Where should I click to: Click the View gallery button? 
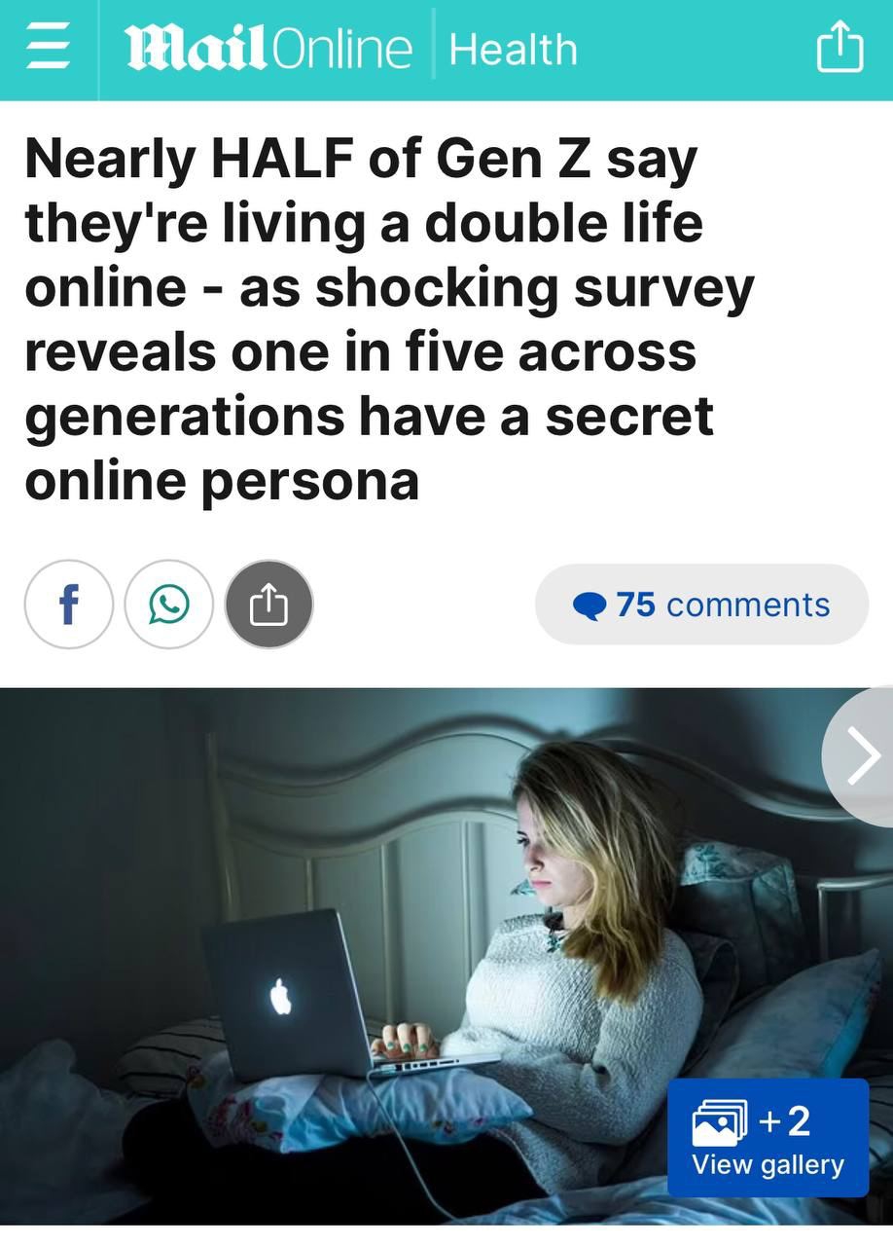click(x=768, y=1137)
